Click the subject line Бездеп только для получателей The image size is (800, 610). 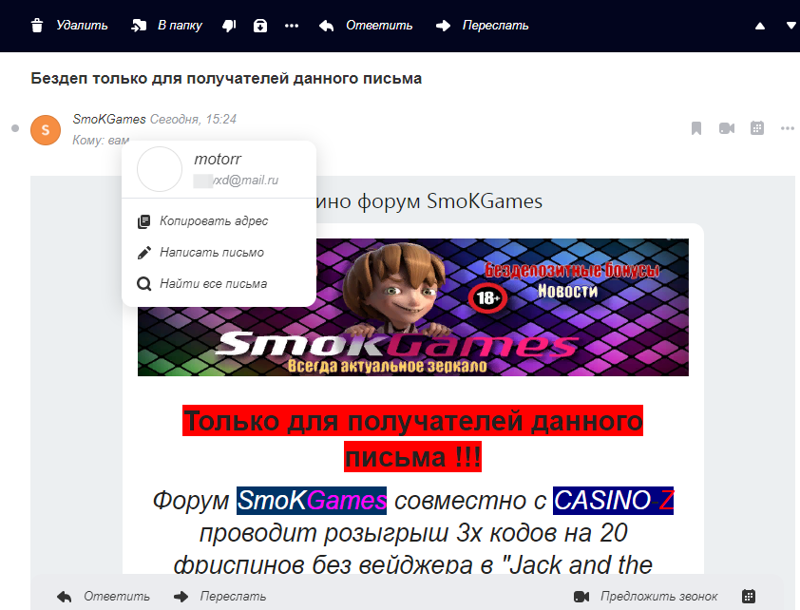click(226, 79)
